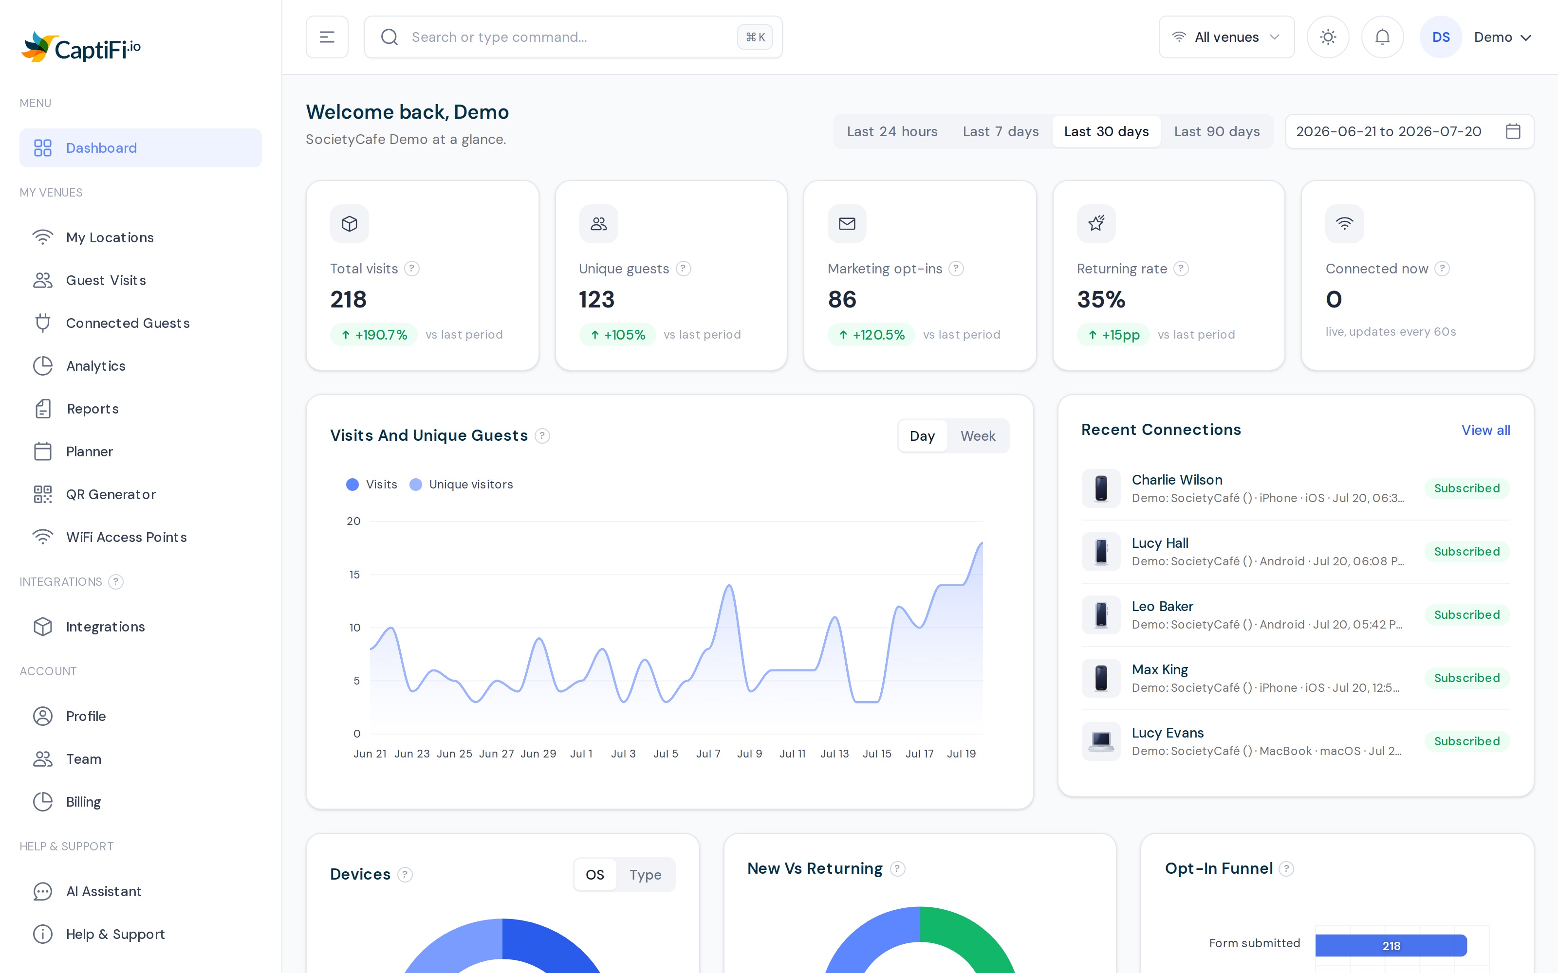Image resolution: width=1558 pixels, height=973 pixels.
Task: Click New Vs Returning help icon
Action: coord(898,869)
